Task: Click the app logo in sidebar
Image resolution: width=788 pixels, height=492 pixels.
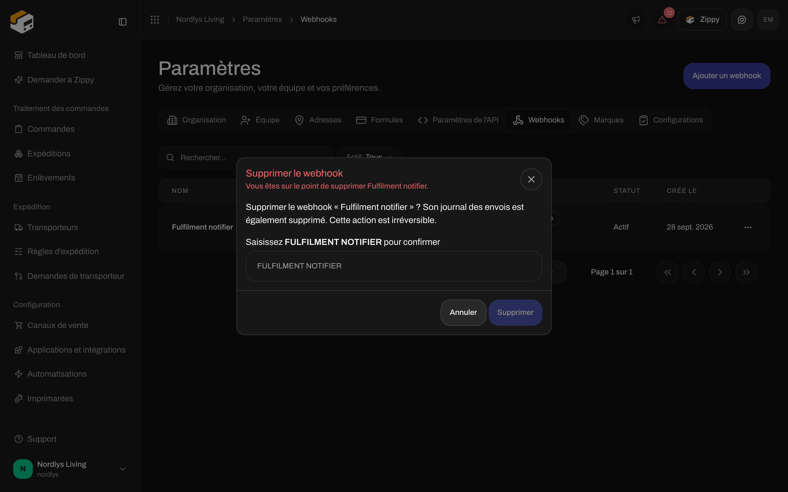Action: 22,22
